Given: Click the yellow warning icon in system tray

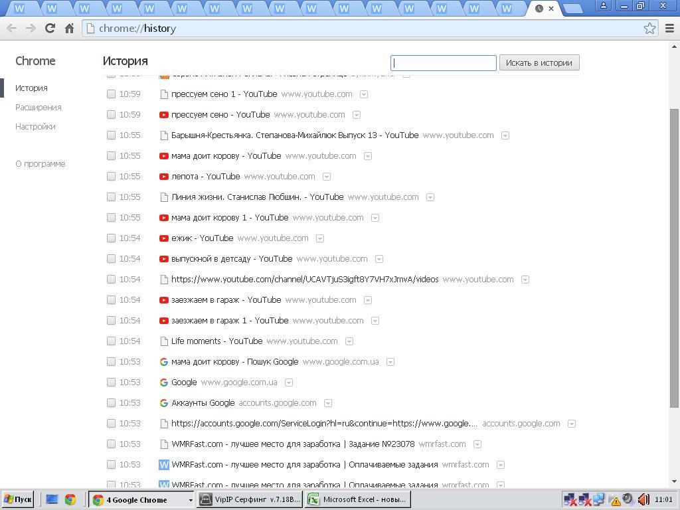Looking at the screenshot, I should pos(616,501).
